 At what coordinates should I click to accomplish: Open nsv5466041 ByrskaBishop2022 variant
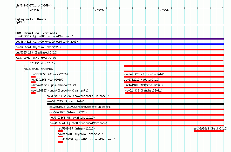click(x=38, y=47)
